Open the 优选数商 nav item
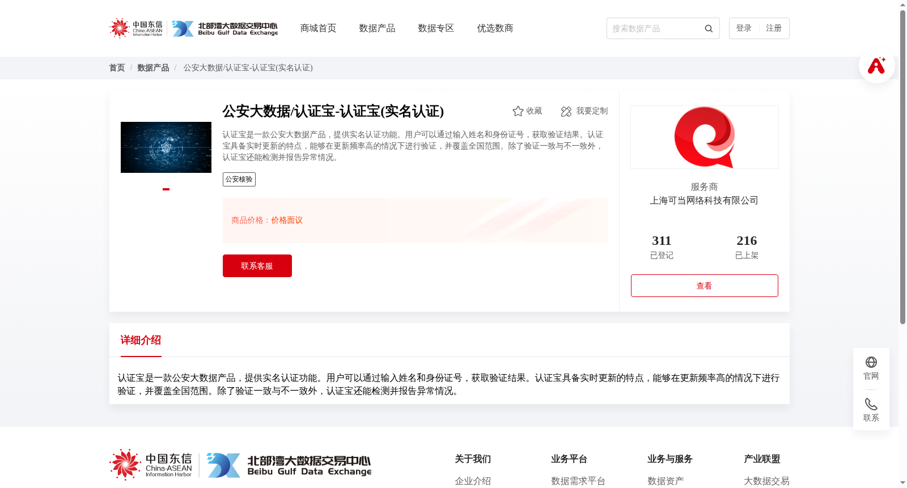Screen dimensions: 907x488 495,28
